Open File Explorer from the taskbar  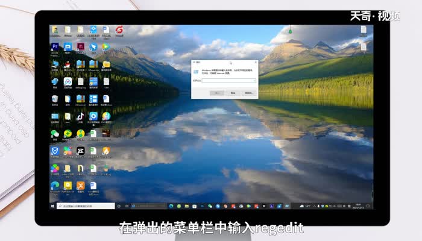(186, 206)
